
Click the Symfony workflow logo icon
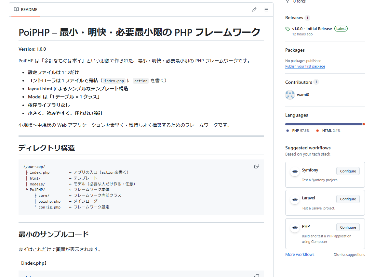(295, 171)
